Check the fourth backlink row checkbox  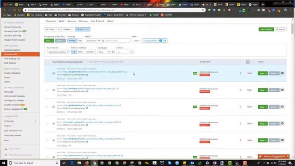click(x=47, y=124)
